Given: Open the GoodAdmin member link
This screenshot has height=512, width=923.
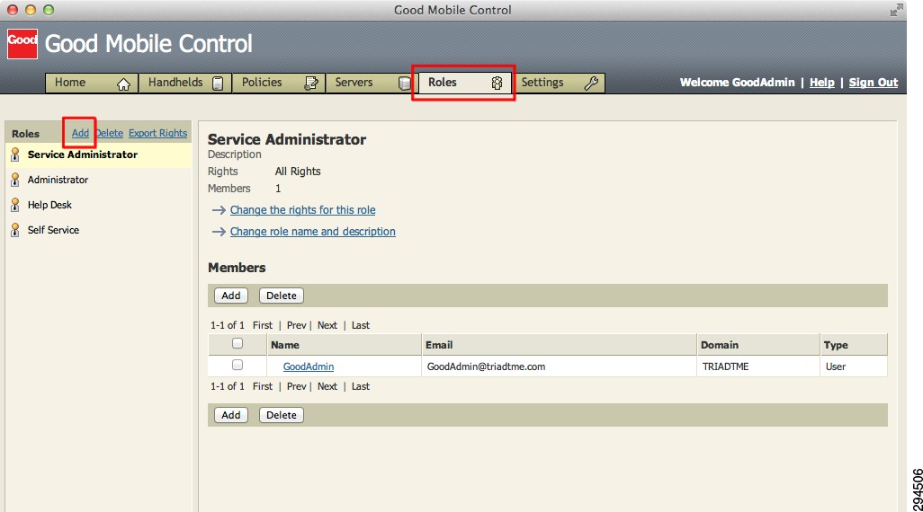Looking at the screenshot, I should (x=309, y=366).
